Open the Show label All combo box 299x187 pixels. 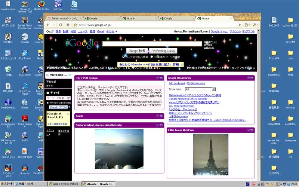coord(200,89)
